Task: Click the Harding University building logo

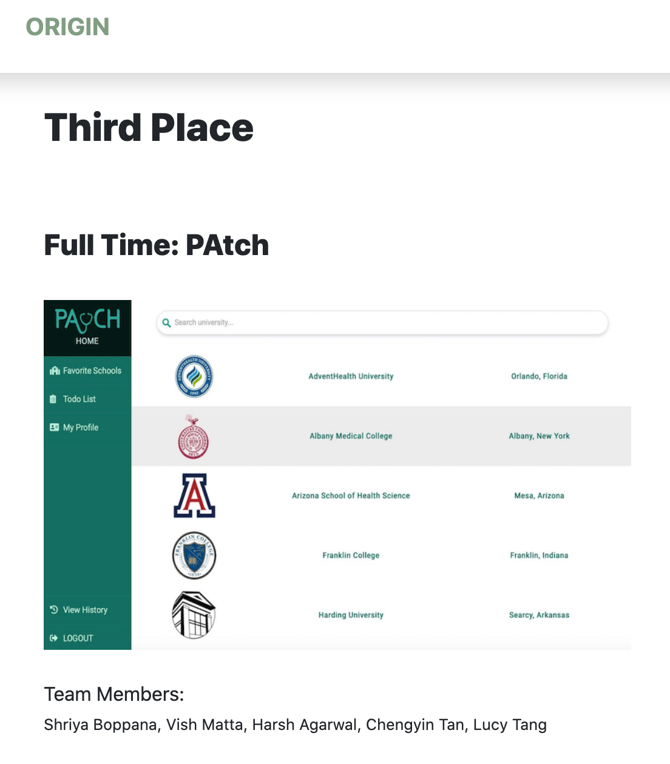Action: [x=194, y=615]
